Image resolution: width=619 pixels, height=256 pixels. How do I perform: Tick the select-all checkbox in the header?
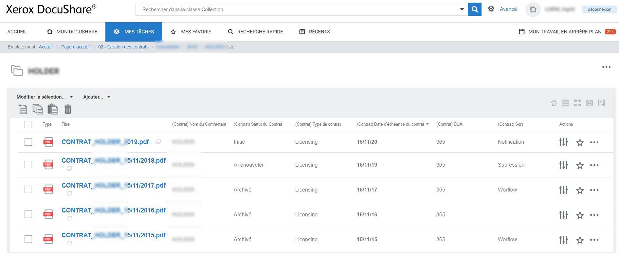coord(28,124)
